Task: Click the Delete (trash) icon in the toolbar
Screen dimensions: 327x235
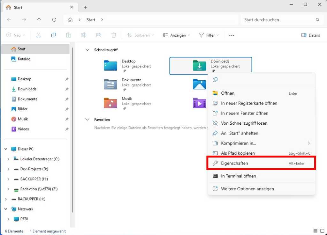Action: [114, 35]
